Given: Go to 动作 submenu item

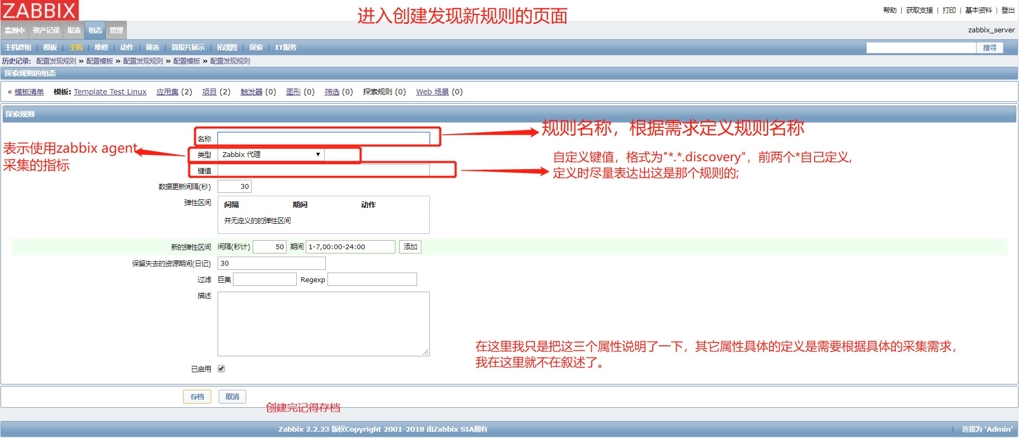Looking at the screenshot, I should click(x=127, y=47).
